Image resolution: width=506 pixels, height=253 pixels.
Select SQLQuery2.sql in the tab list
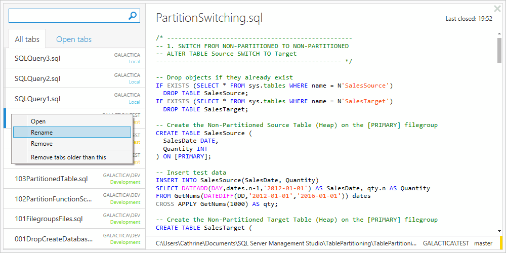(37, 78)
